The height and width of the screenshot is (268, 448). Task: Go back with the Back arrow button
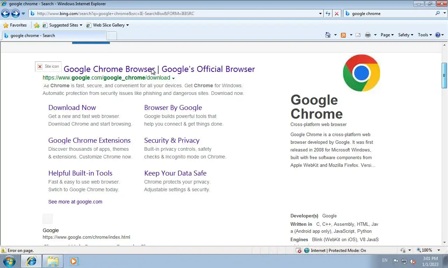(x=5, y=14)
